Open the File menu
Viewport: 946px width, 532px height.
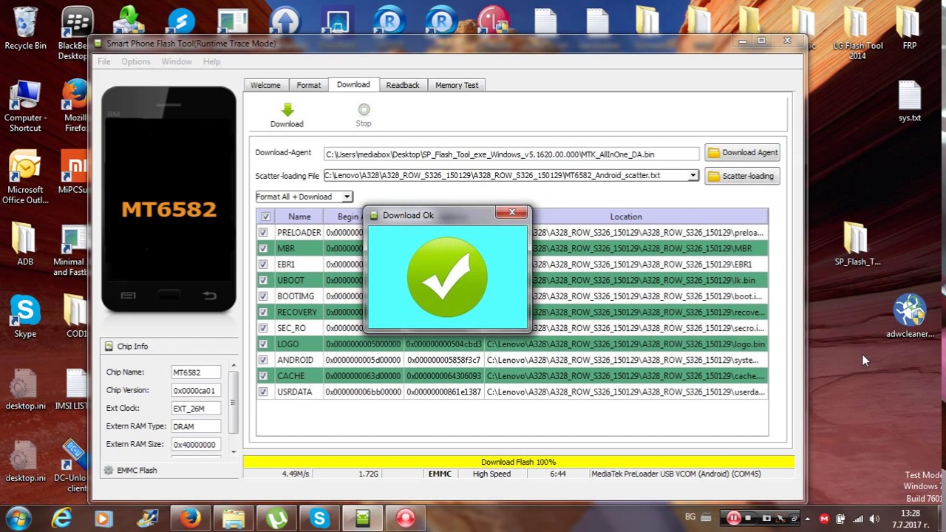click(x=104, y=61)
